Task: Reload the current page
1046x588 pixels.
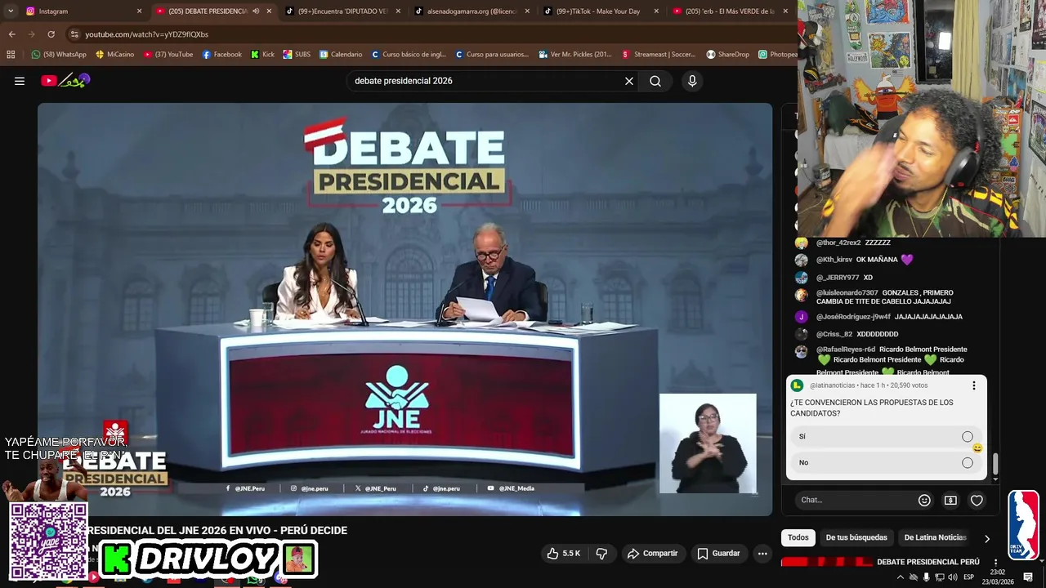Action: (51, 34)
